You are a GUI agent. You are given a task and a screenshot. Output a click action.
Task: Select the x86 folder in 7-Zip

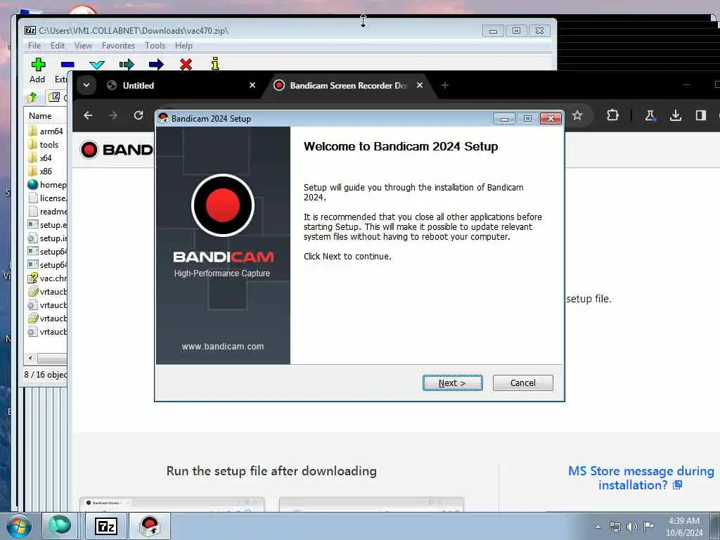(x=40, y=172)
